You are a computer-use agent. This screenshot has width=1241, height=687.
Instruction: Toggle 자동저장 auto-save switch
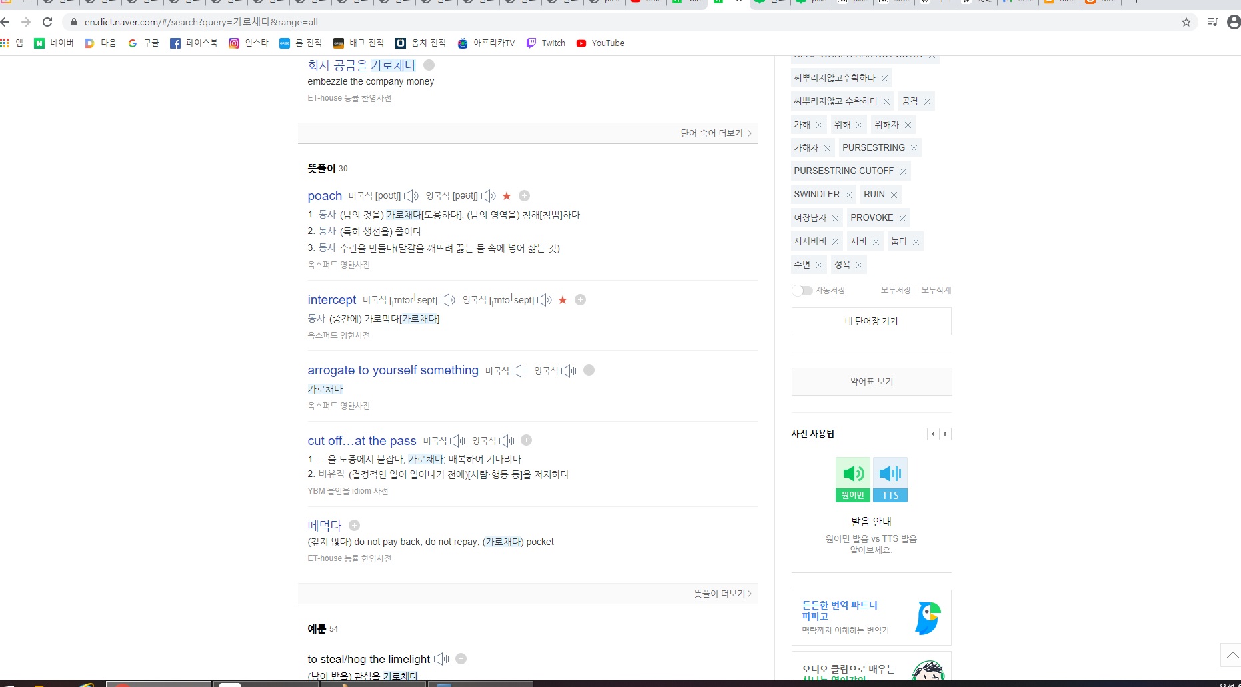(802, 290)
